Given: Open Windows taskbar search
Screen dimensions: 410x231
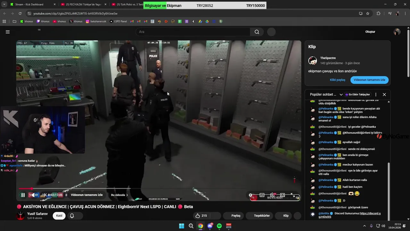Looking at the screenshot, I should [x=191, y=226].
